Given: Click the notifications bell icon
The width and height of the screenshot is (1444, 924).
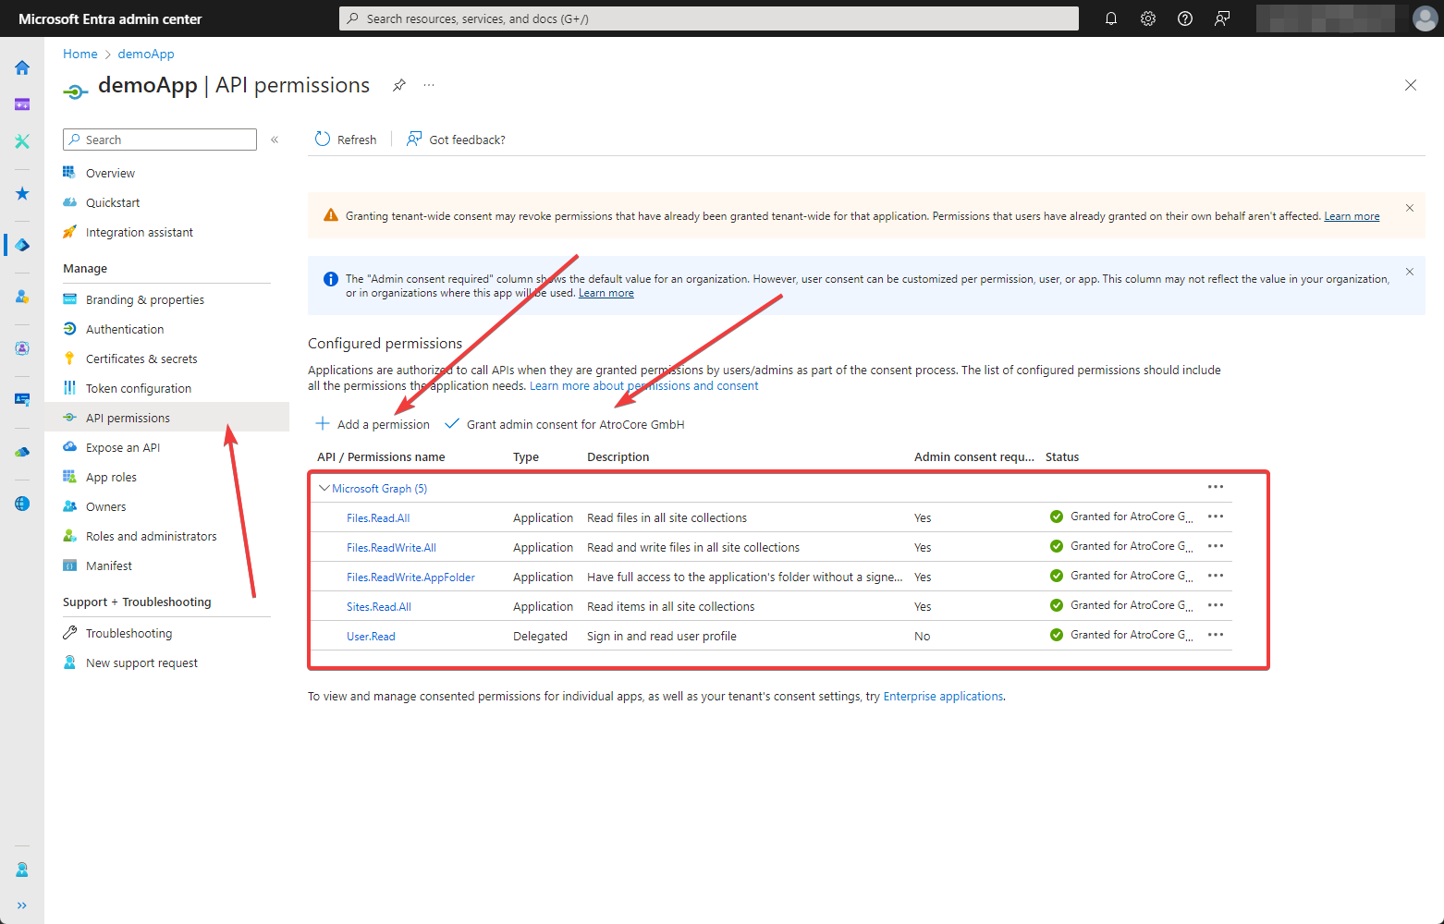Looking at the screenshot, I should click(x=1111, y=18).
